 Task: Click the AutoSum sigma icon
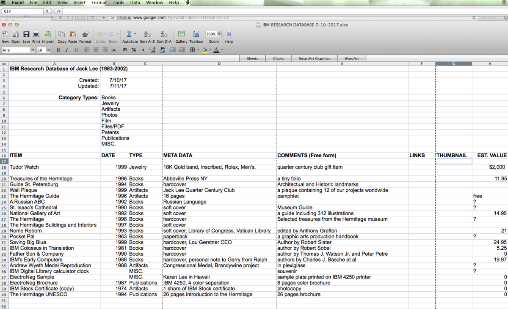tap(129, 34)
